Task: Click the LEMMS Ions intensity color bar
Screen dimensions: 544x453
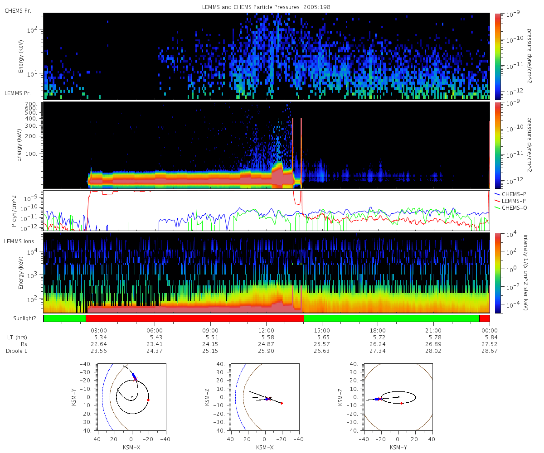Action: pos(498,273)
